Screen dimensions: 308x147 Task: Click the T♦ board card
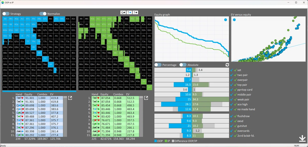[129, 12]
